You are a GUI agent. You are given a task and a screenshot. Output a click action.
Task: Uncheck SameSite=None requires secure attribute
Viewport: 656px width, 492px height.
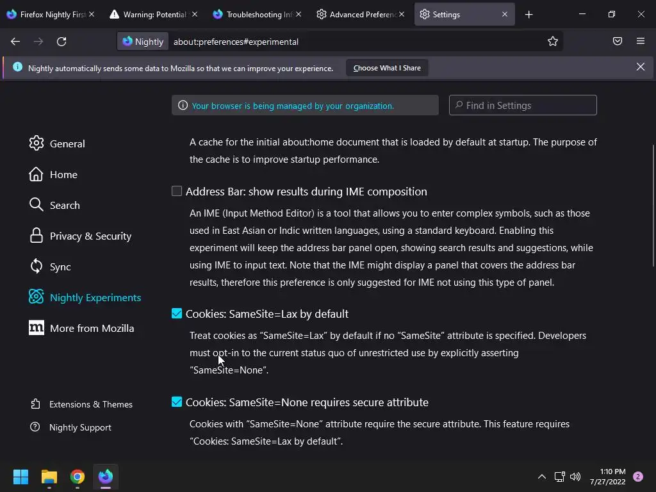click(x=177, y=402)
